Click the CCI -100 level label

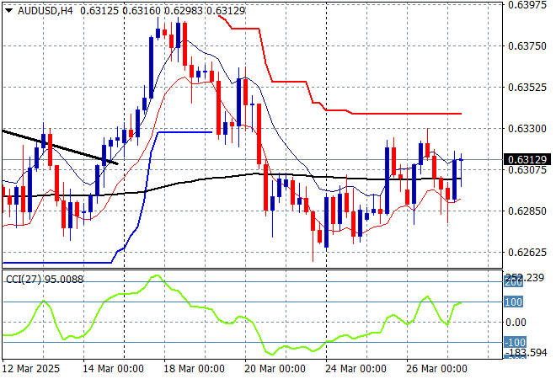[x=515, y=343]
